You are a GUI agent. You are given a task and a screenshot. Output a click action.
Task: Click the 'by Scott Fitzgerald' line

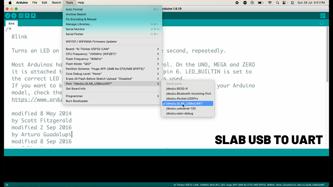pyautogui.click(x=42, y=121)
